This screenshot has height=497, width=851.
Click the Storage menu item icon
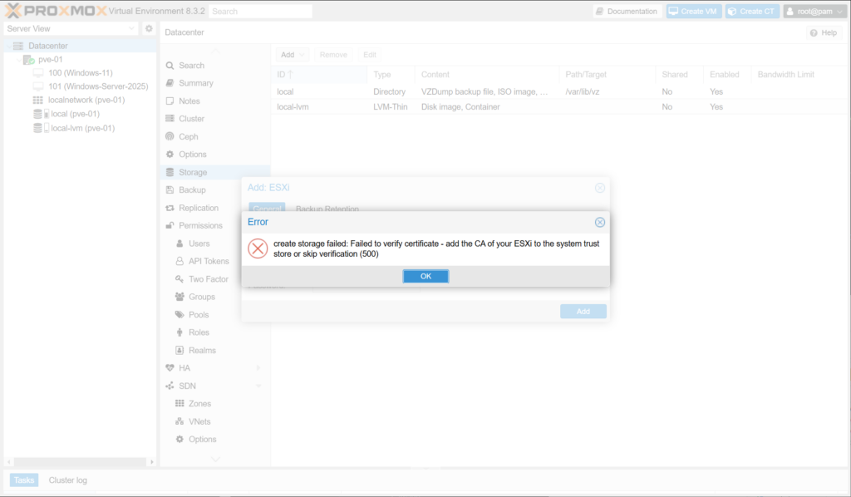pos(170,172)
